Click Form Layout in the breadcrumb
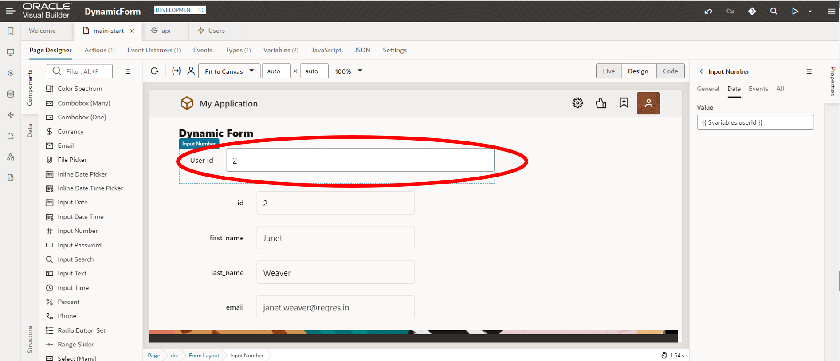The width and height of the screenshot is (840, 361). (204, 356)
